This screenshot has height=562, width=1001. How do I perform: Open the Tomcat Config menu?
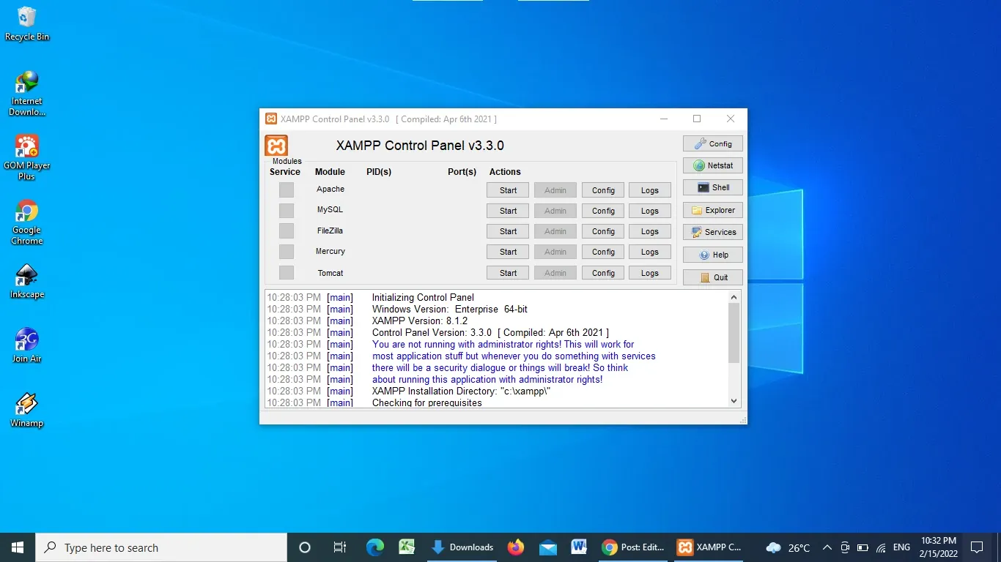tap(603, 273)
